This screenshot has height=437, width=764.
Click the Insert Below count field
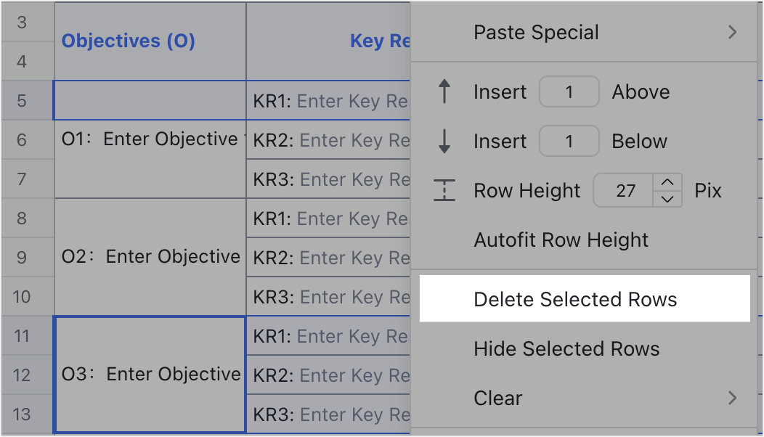569,141
